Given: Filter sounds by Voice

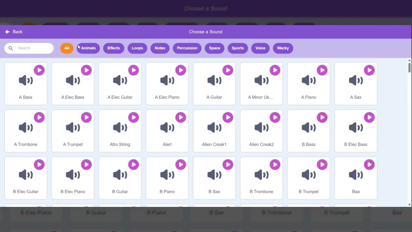Looking at the screenshot, I should (x=260, y=48).
